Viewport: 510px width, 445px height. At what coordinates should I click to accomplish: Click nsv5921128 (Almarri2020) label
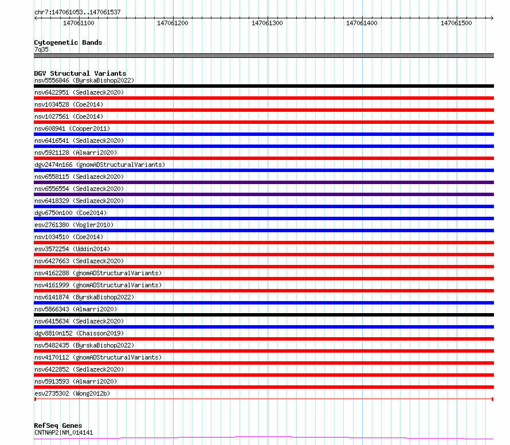pos(76,153)
